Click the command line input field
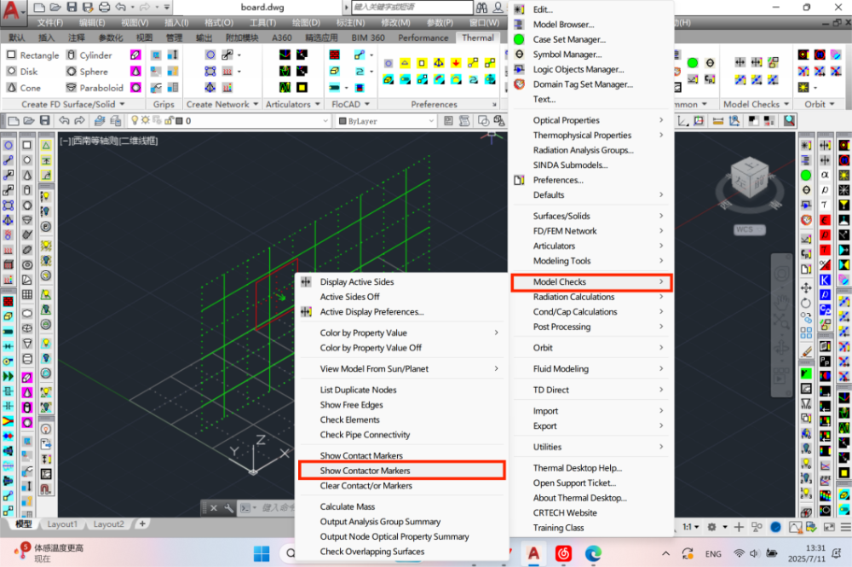852x567 pixels. click(x=277, y=508)
